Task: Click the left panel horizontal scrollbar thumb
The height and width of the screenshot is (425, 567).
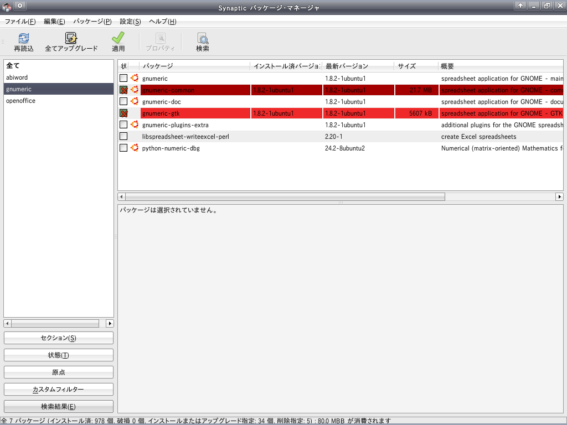Action: coord(55,323)
